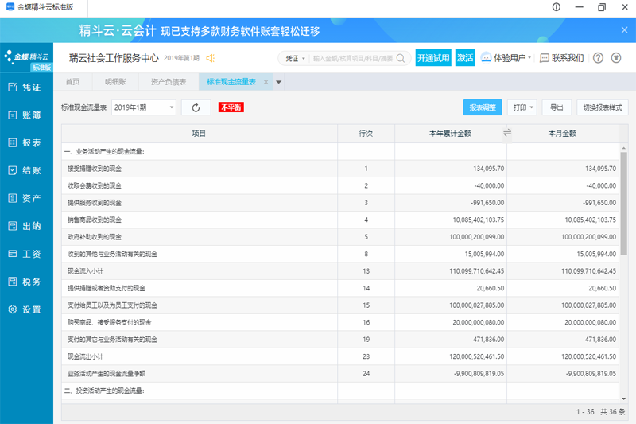
Task: Select the 政府补助收到的现金 row
Action: click(x=340, y=236)
